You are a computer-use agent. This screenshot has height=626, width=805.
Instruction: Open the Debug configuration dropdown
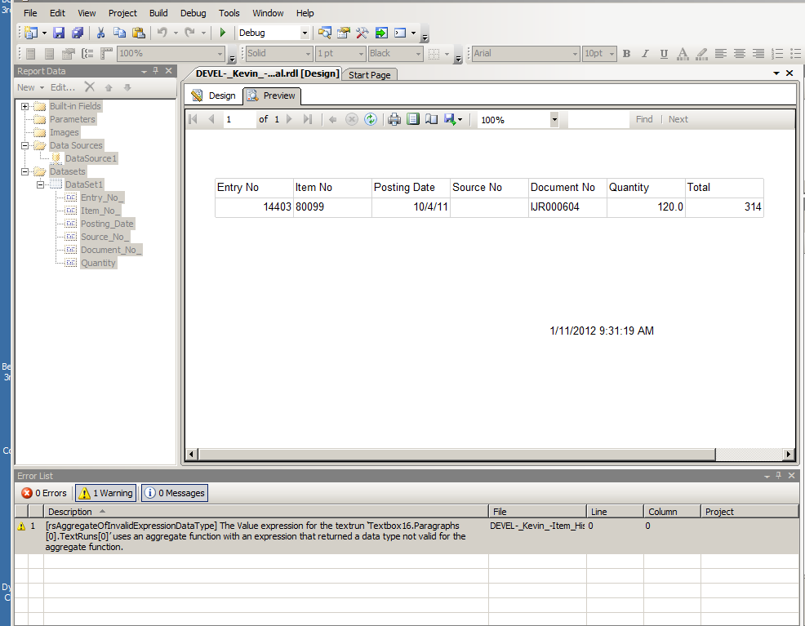coord(305,33)
